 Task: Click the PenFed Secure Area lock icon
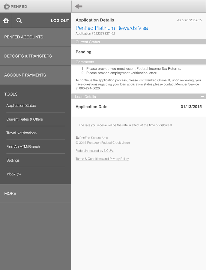tap(77, 138)
